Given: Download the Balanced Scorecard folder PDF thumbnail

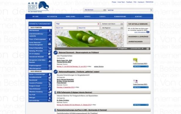Looking at the screenshot, I should [135, 60].
